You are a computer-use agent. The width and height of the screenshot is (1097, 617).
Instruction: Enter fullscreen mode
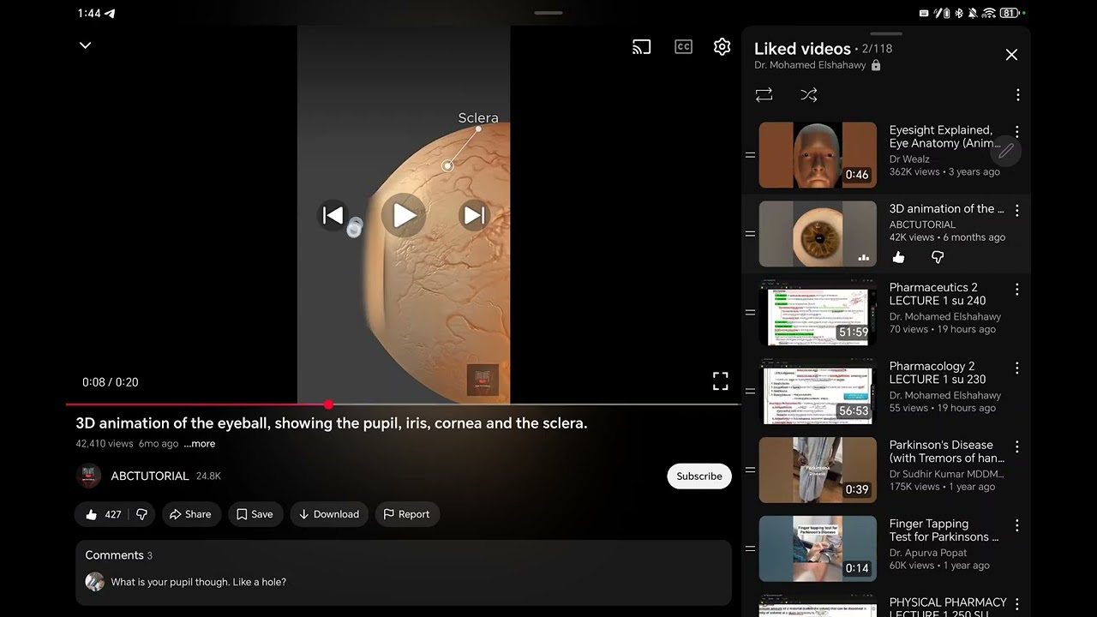[x=721, y=381]
